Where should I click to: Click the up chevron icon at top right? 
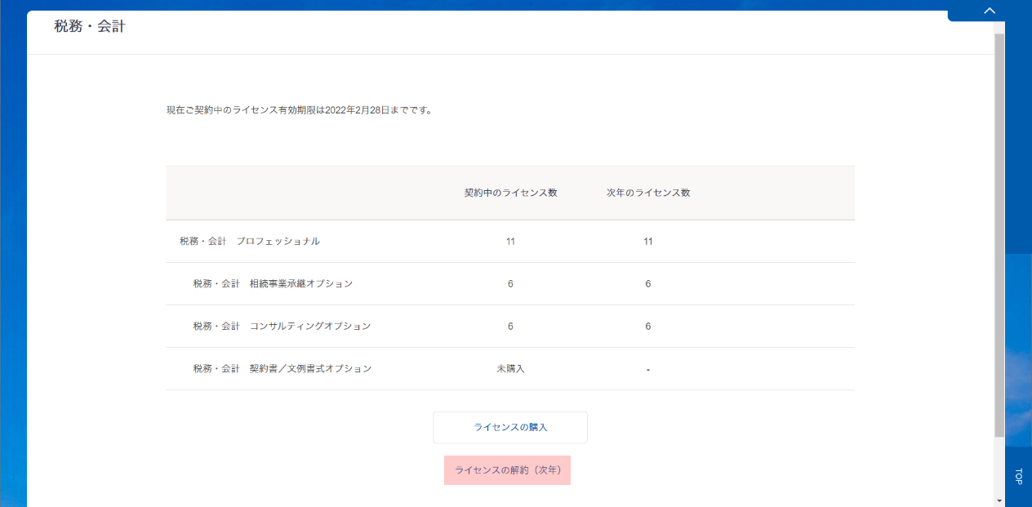pyautogui.click(x=990, y=11)
